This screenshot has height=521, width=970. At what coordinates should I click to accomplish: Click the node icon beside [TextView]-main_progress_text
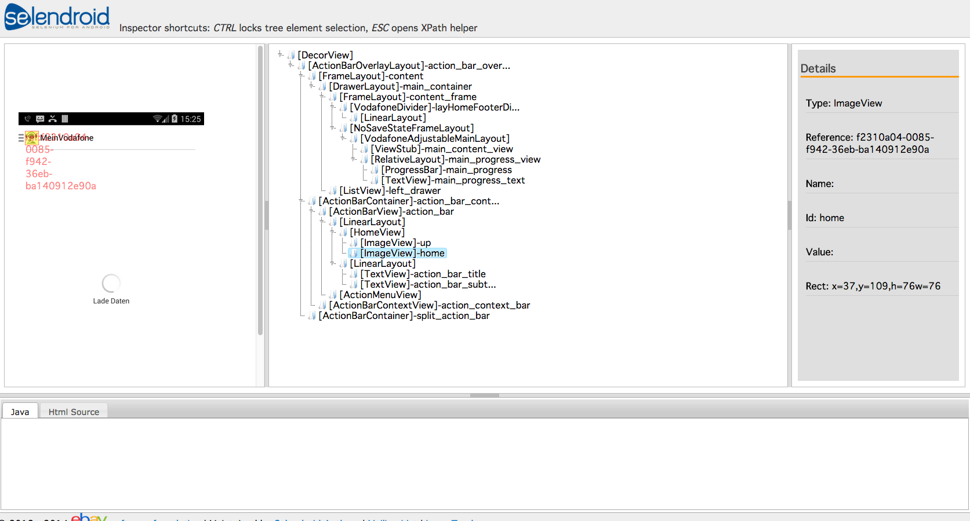[375, 180]
